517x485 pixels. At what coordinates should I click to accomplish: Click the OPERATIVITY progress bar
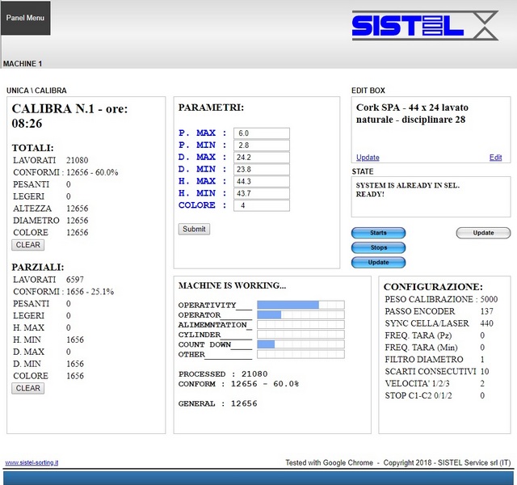pyautogui.click(x=301, y=305)
